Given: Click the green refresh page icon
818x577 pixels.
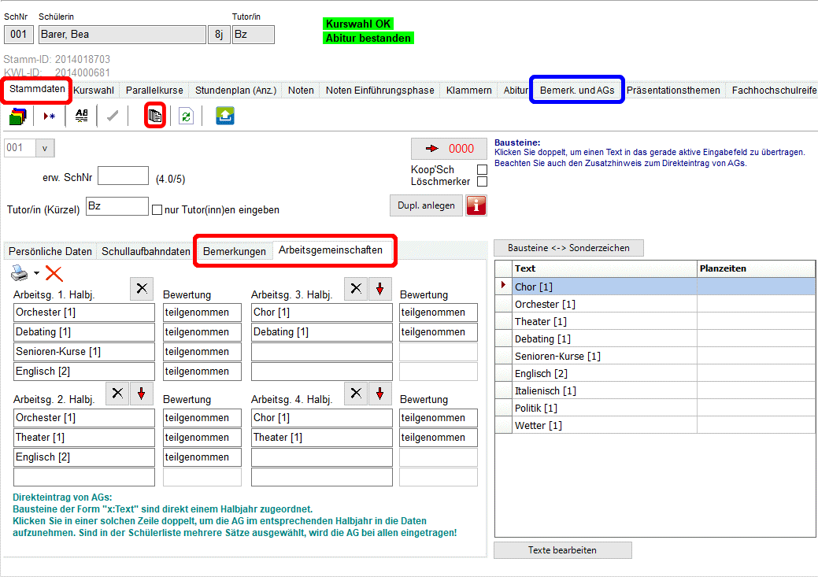Looking at the screenshot, I should [186, 117].
